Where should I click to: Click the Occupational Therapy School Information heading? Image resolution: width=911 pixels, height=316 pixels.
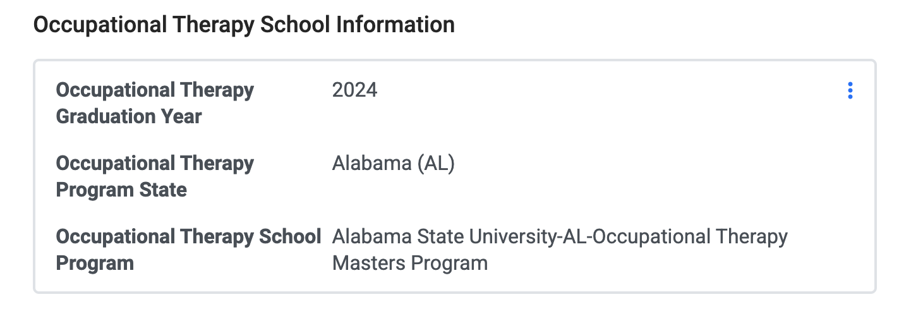pyautogui.click(x=244, y=25)
